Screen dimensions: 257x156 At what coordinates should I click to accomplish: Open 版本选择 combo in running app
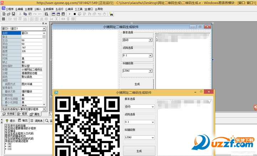139,106
